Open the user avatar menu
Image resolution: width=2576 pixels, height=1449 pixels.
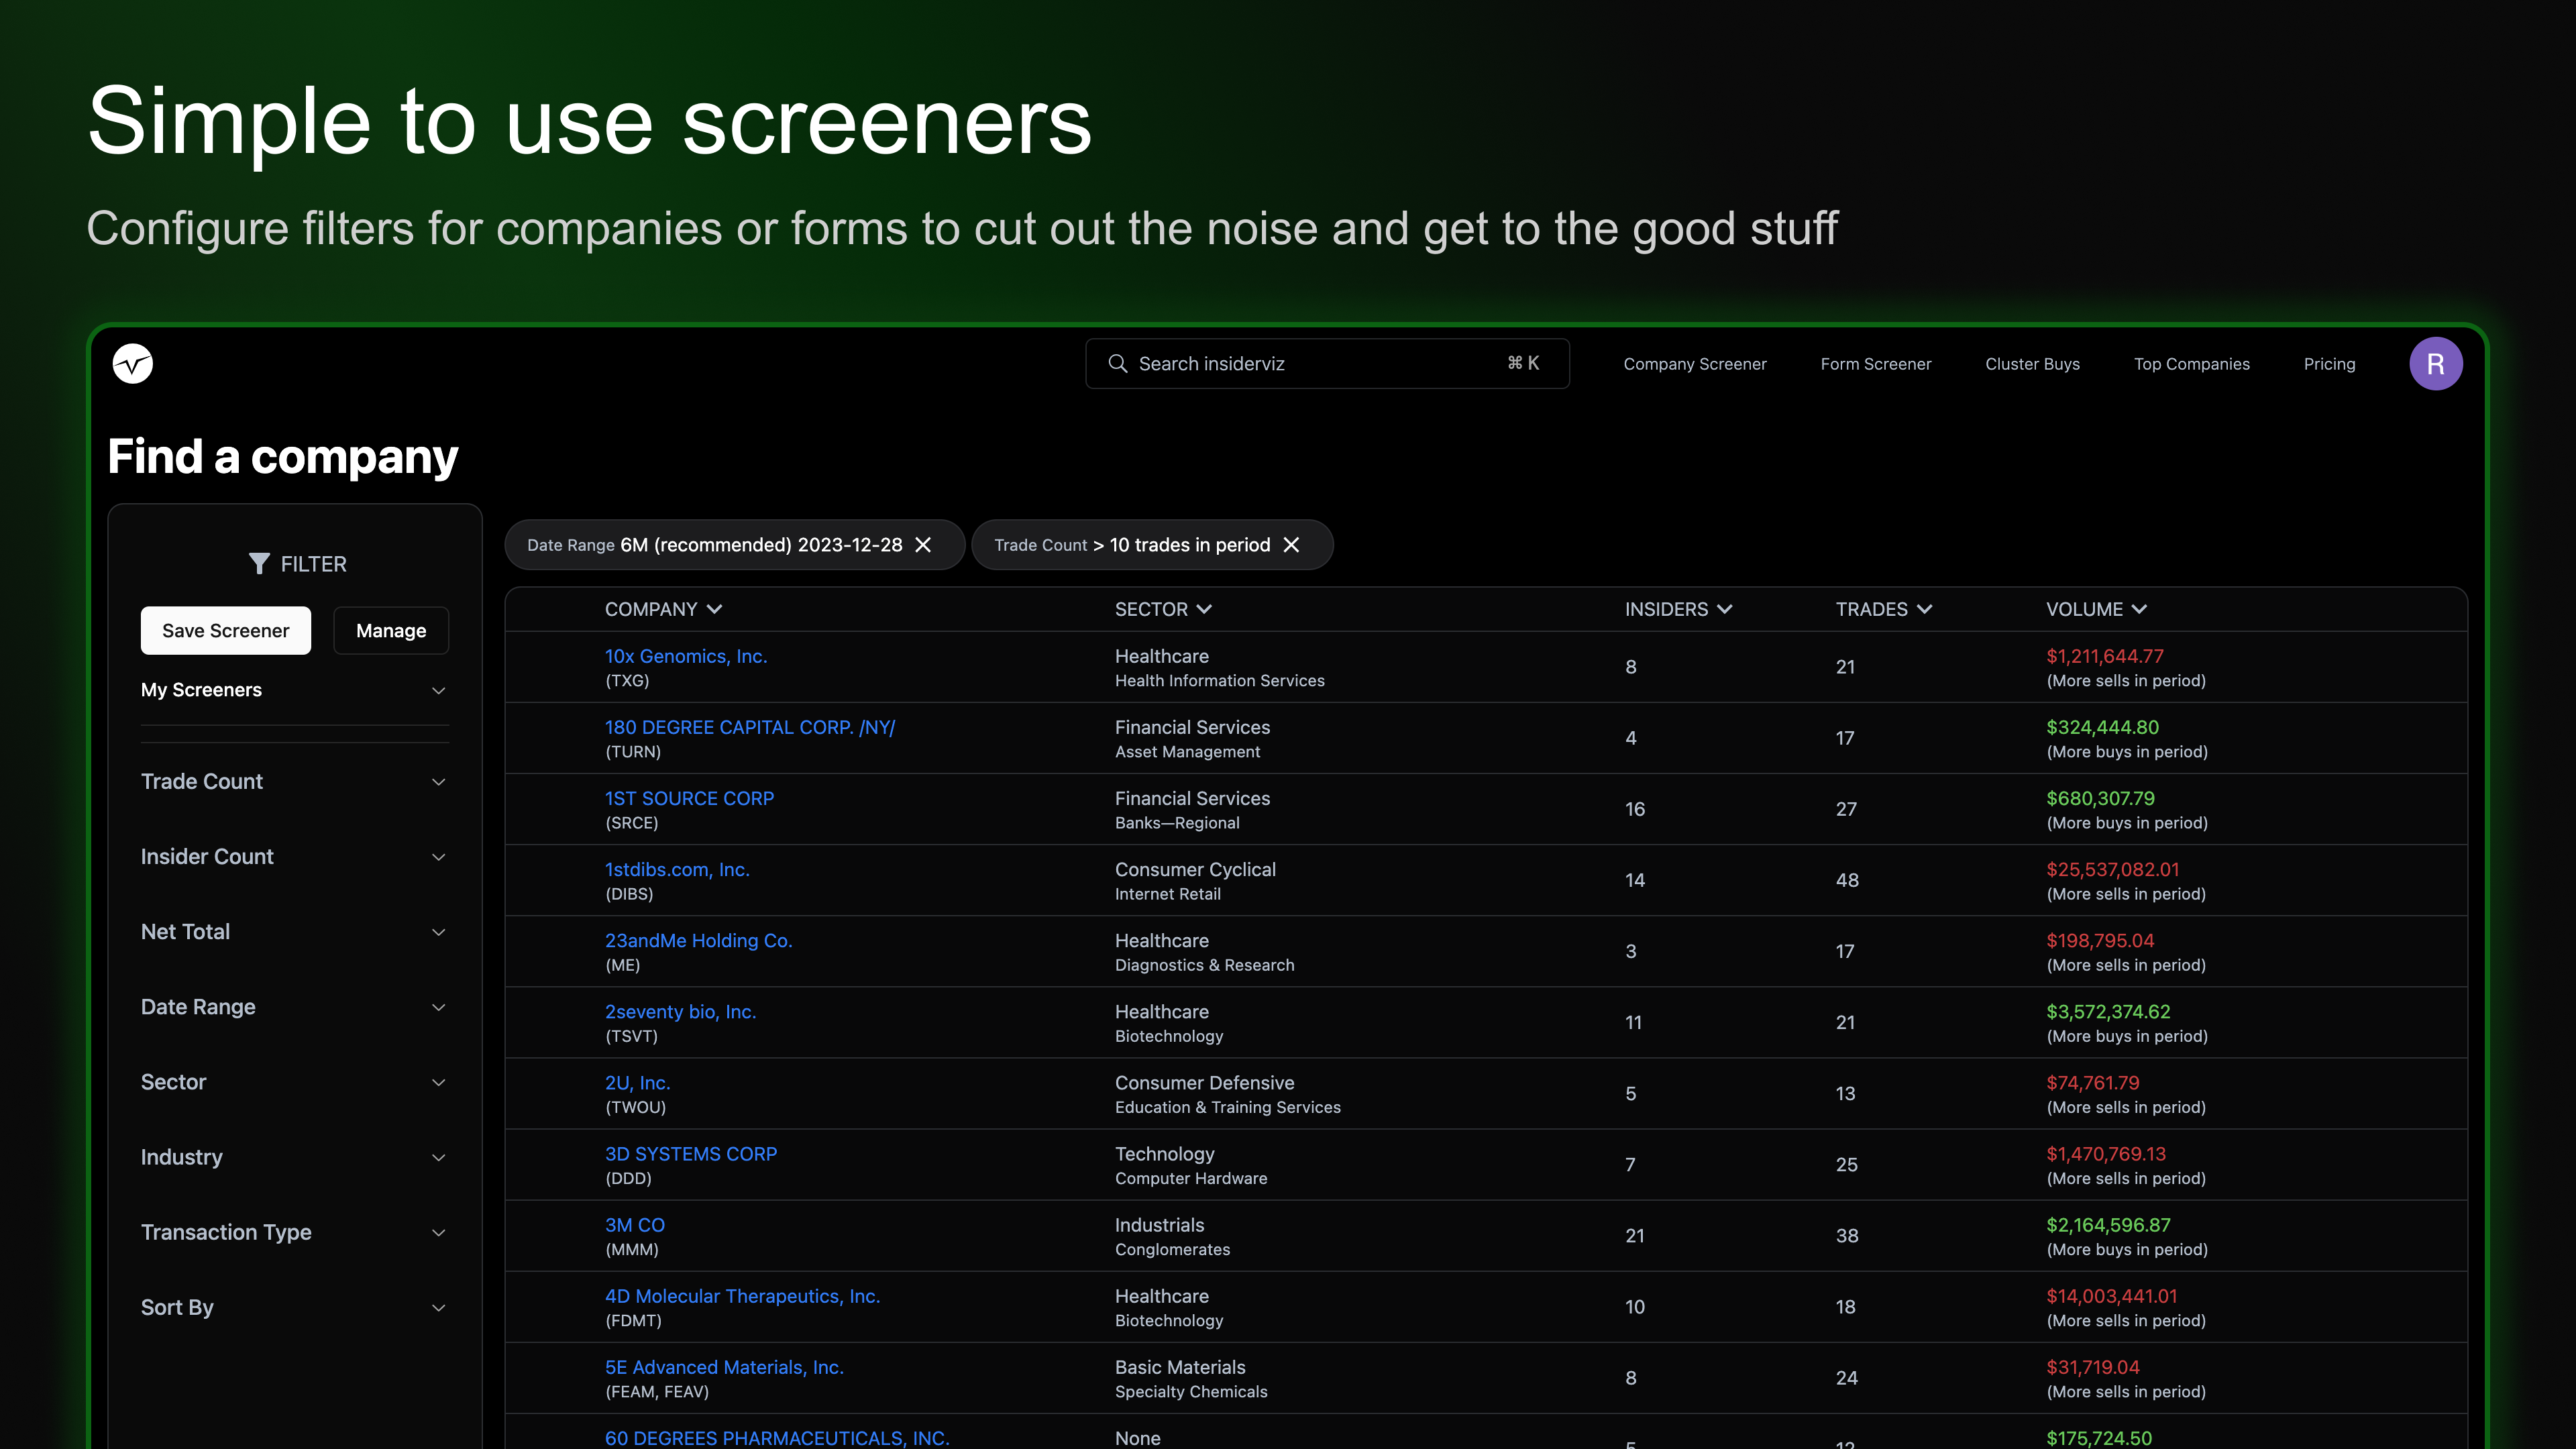click(x=2436, y=363)
